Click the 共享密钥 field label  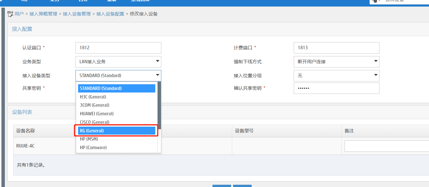coord(31,88)
